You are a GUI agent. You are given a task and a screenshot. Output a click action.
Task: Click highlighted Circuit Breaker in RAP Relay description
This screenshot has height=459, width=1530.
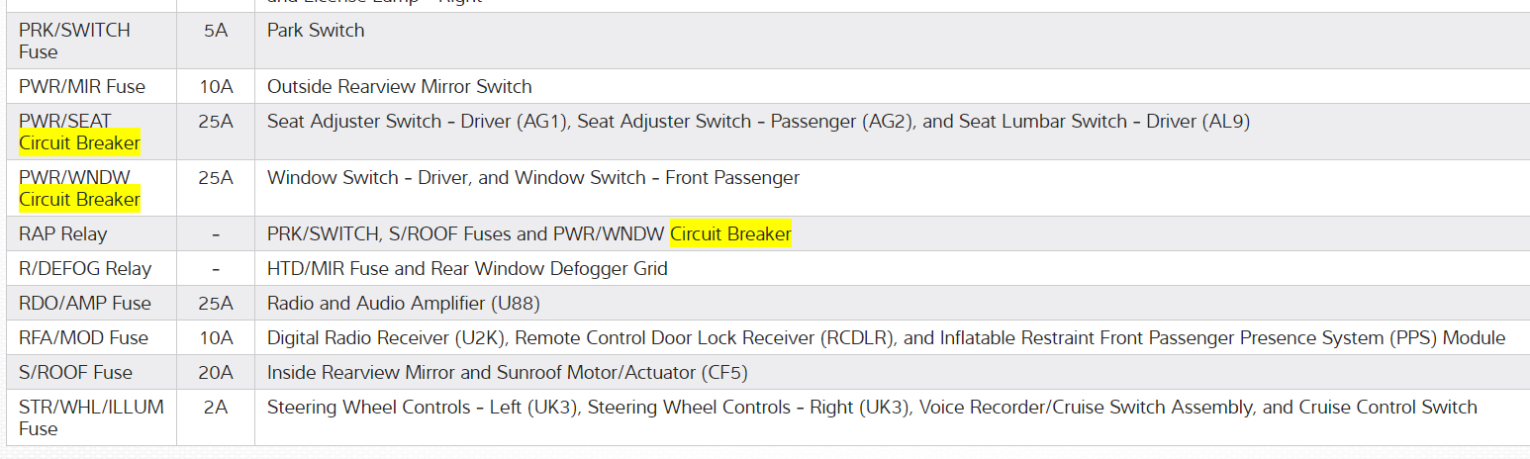click(x=730, y=234)
